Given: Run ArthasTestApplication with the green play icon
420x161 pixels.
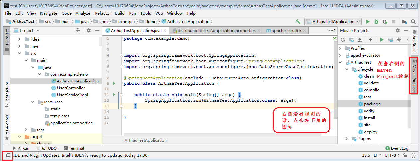Looking at the screenshot, I should coord(368,22).
